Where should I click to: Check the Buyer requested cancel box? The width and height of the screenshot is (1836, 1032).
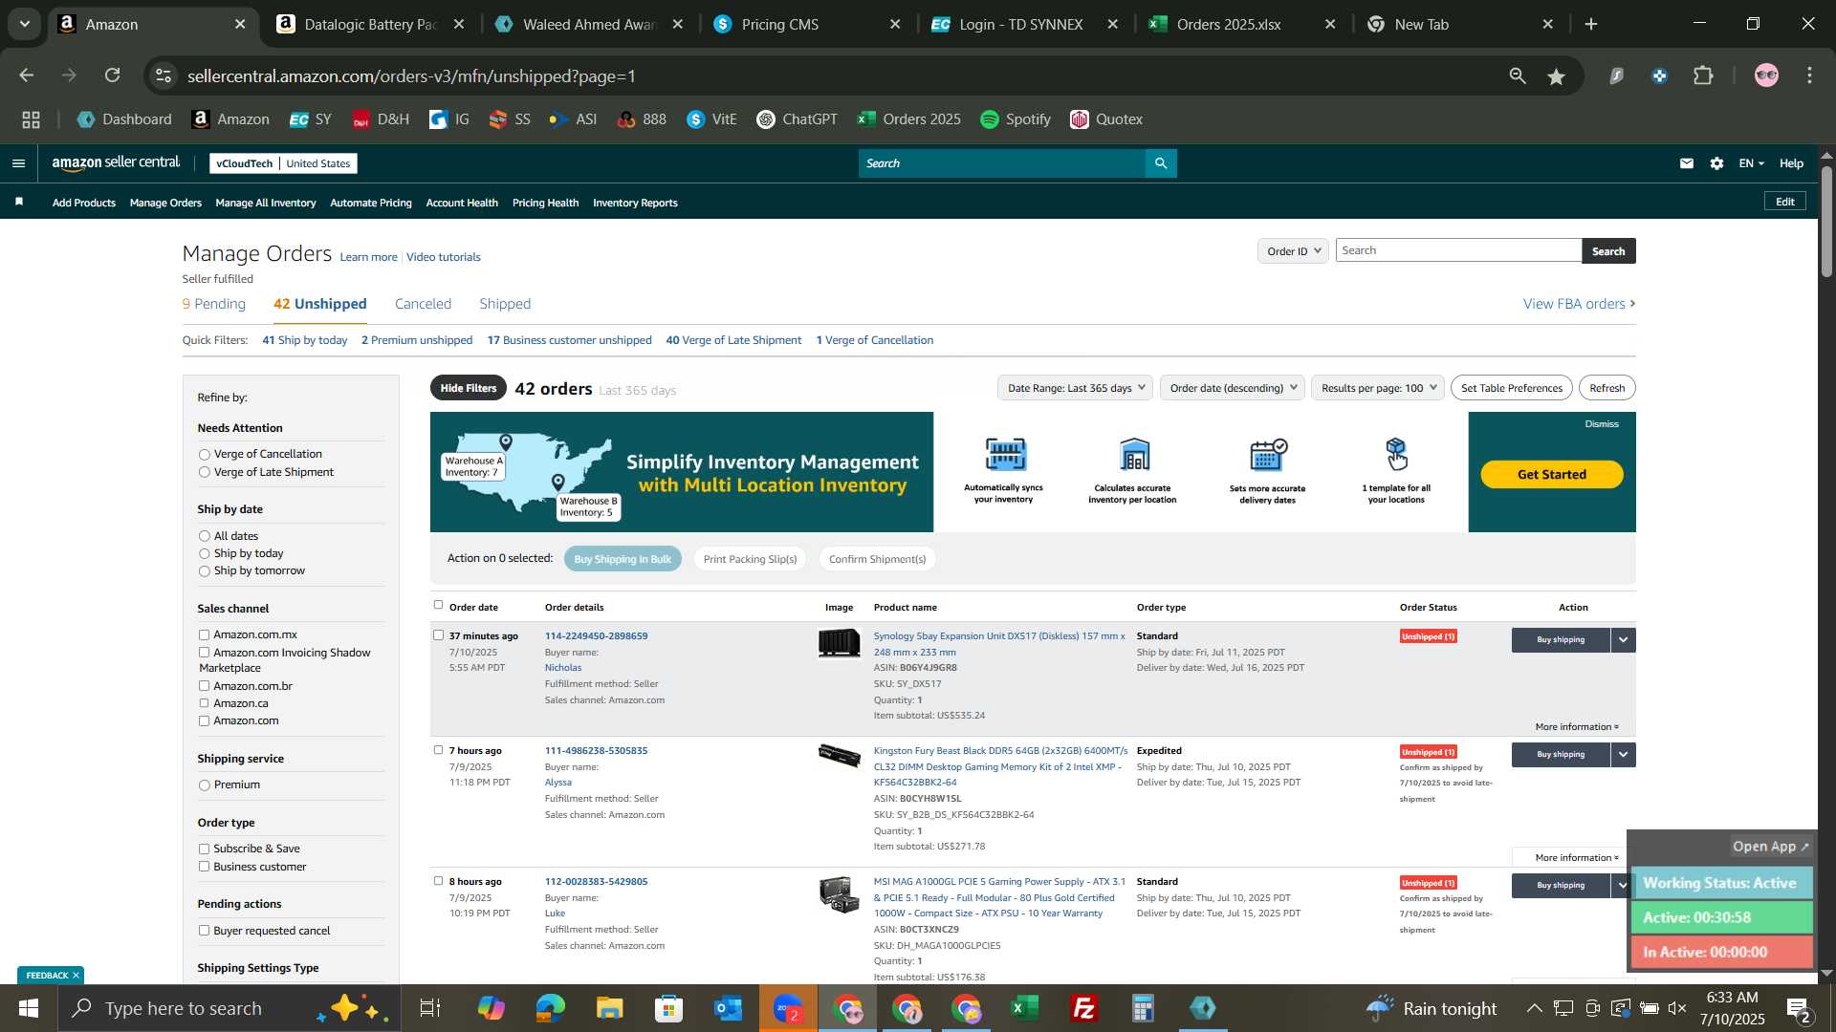[x=204, y=931]
